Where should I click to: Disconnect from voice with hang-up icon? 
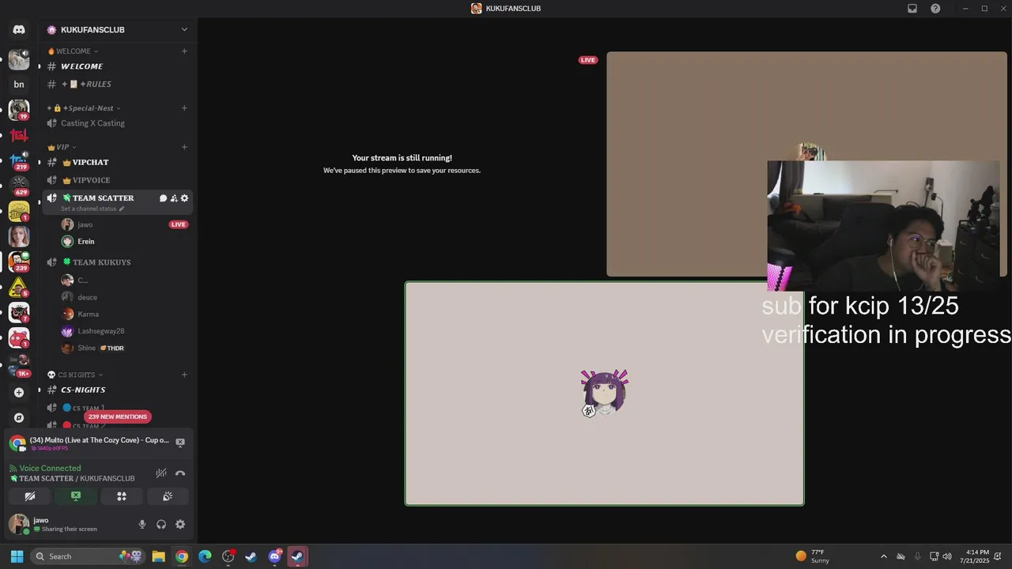[x=180, y=473]
